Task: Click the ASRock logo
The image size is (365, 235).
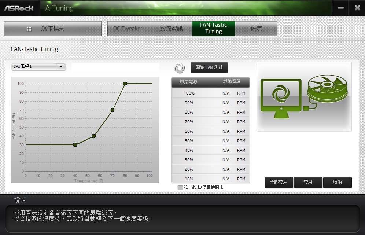Action: pos(19,8)
